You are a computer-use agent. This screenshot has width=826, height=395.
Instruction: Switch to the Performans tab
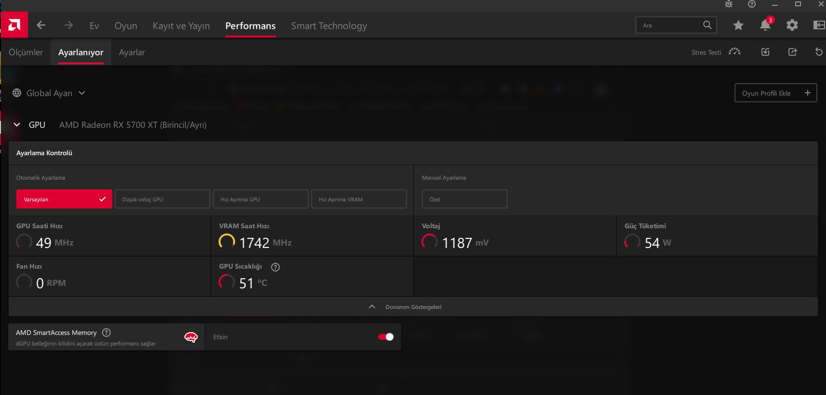pos(250,26)
